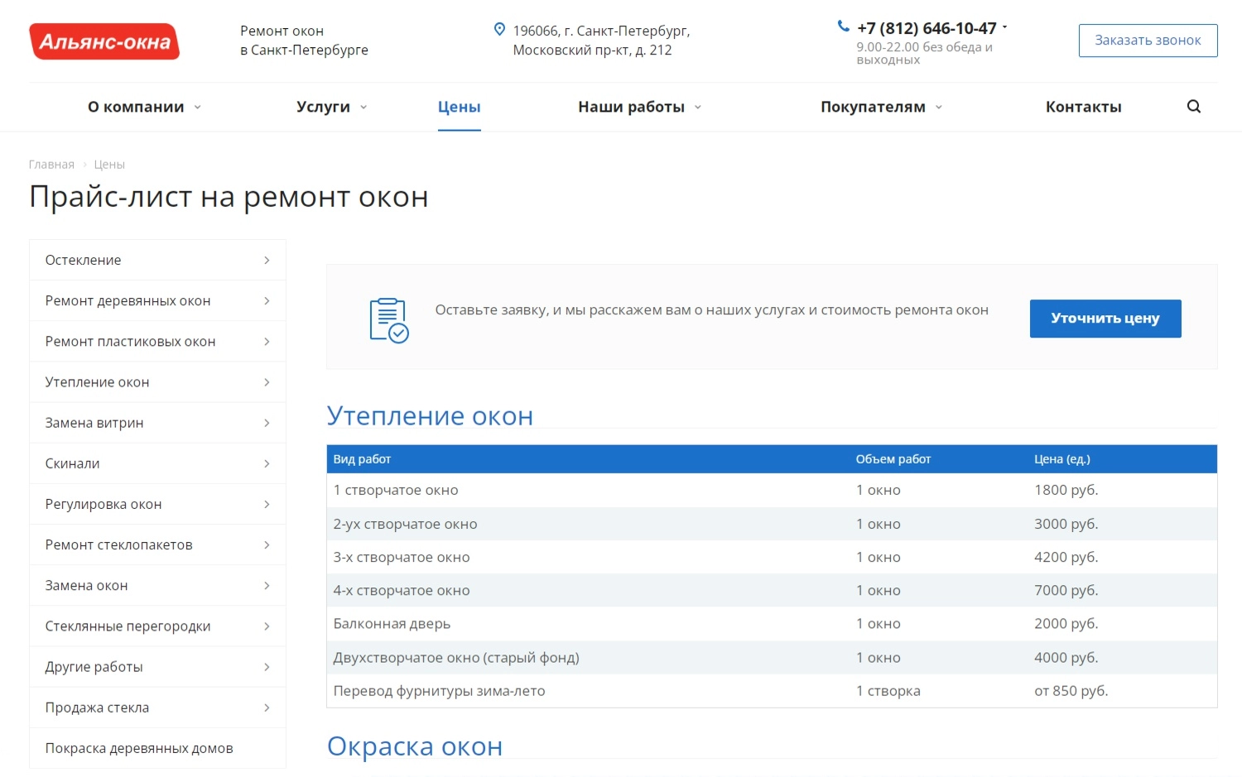Click the Альянс-окна logo

click(x=104, y=41)
